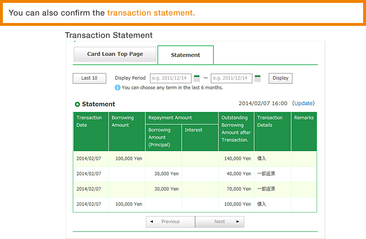Click Remarks column header
366x239 pixels.
click(x=304, y=132)
